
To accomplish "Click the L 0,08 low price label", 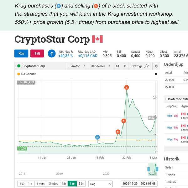I will [x=22, y=149].
